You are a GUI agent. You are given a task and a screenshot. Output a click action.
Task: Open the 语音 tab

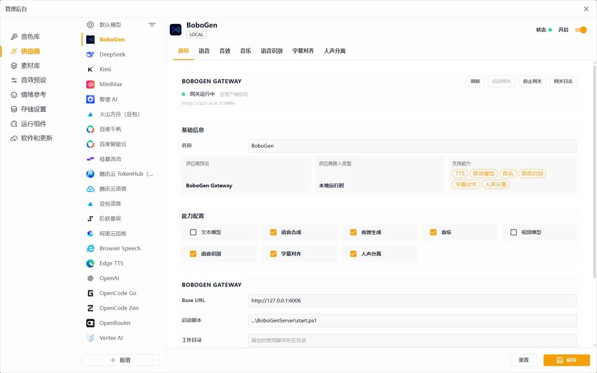click(x=204, y=51)
